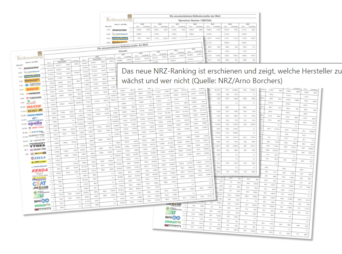Click the Pirelli logo in the ranking

point(33,89)
